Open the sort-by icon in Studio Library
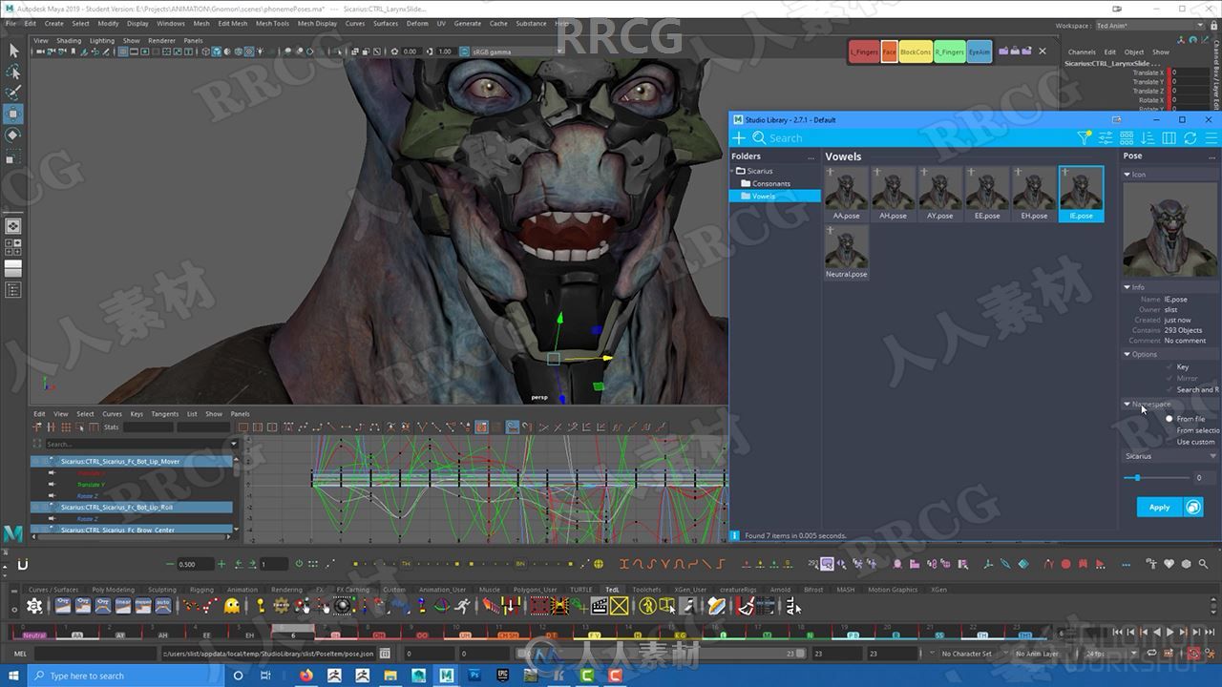Viewport: 1222px width, 687px height. click(x=1148, y=138)
